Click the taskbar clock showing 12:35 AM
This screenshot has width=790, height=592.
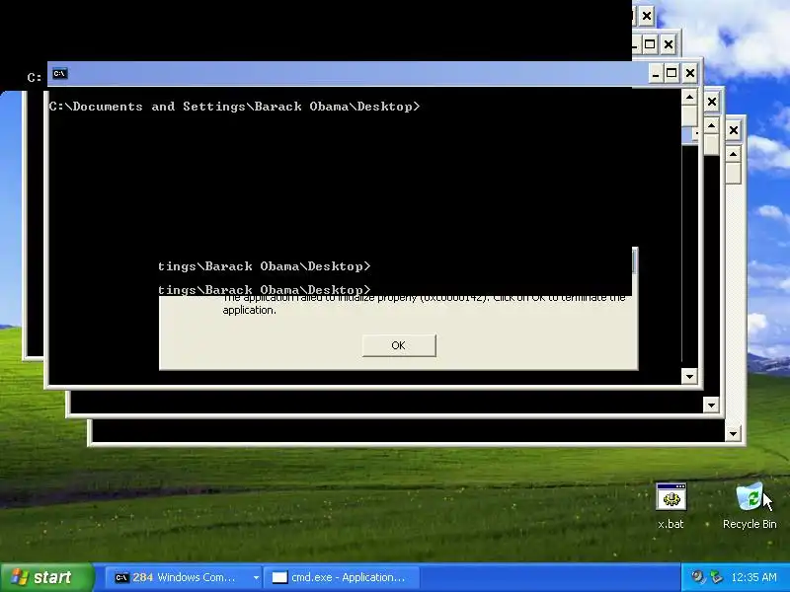point(753,577)
